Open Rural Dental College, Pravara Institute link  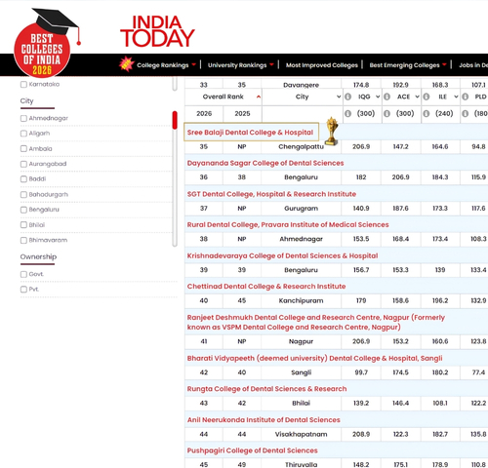pos(288,224)
